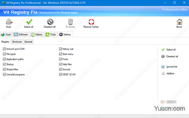189x118 pixels.
Task: Open the Addition option
Action: (168, 74)
